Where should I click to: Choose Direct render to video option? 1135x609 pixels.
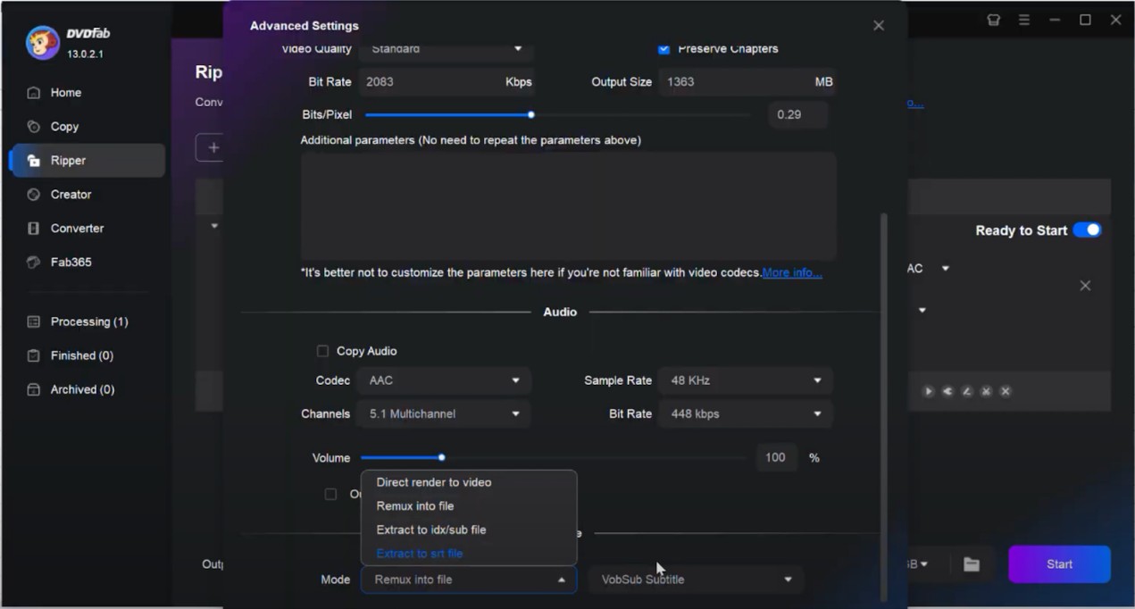click(434, 482)
